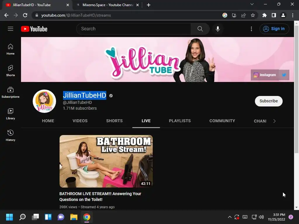
Task: Click the Google icon in address bar
Action: click(225, 15)
